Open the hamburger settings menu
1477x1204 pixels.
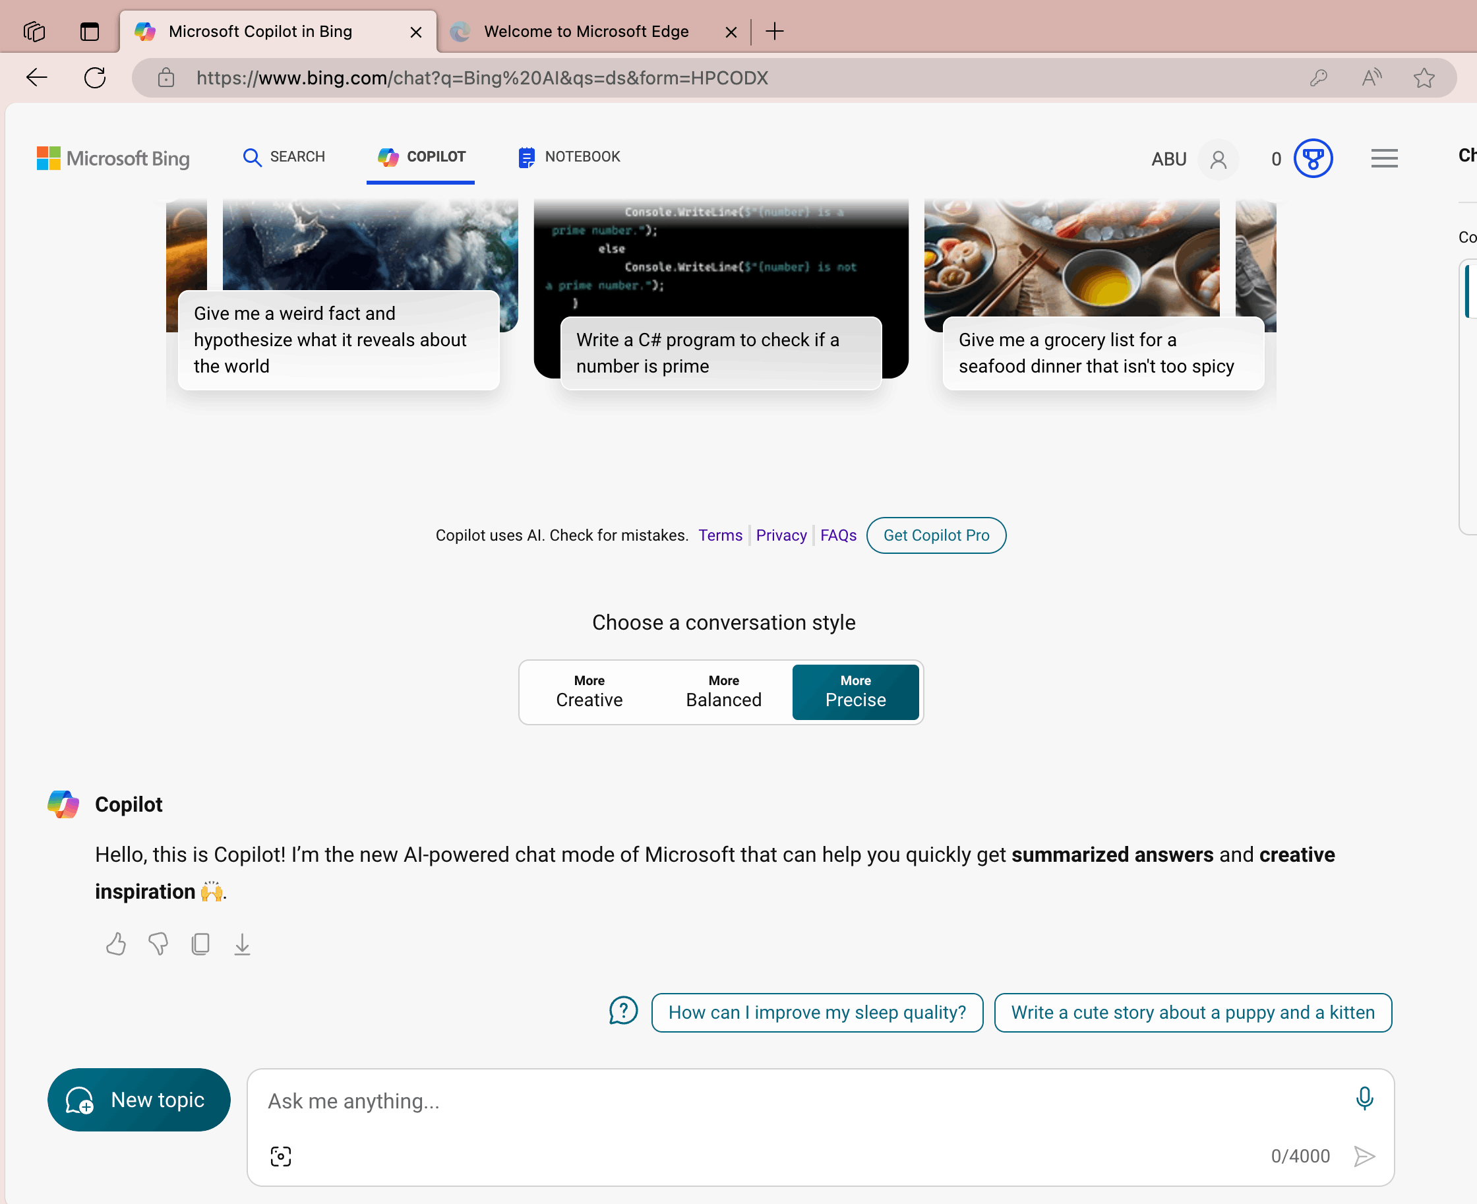click(1384, 159)
